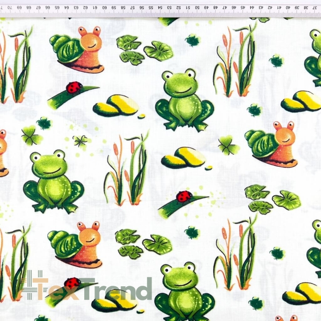The image size is (321, 321).
Task: Click the large frog in the center
Action: pos(185,100)
